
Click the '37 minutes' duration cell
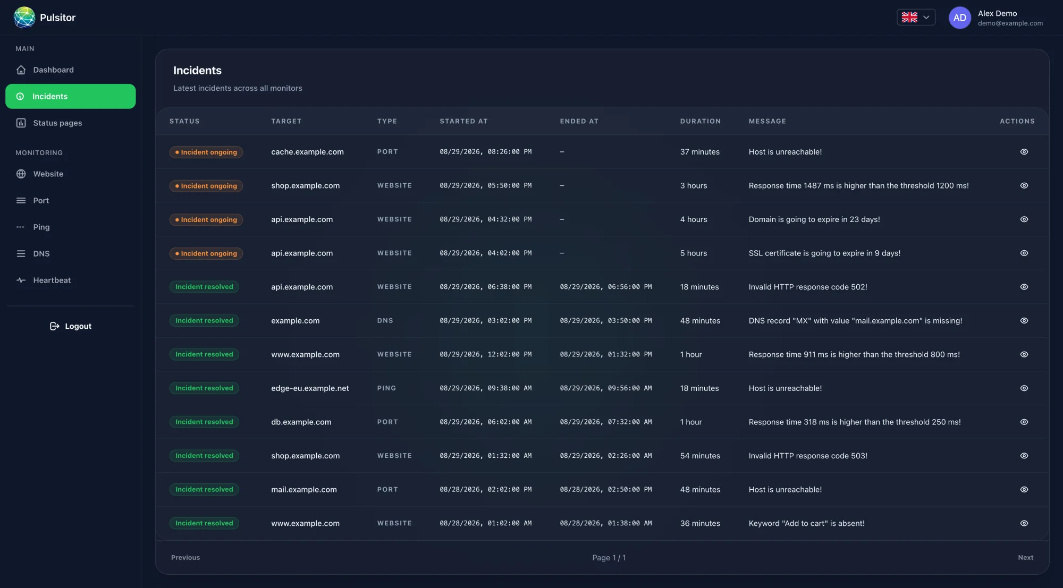699,152
